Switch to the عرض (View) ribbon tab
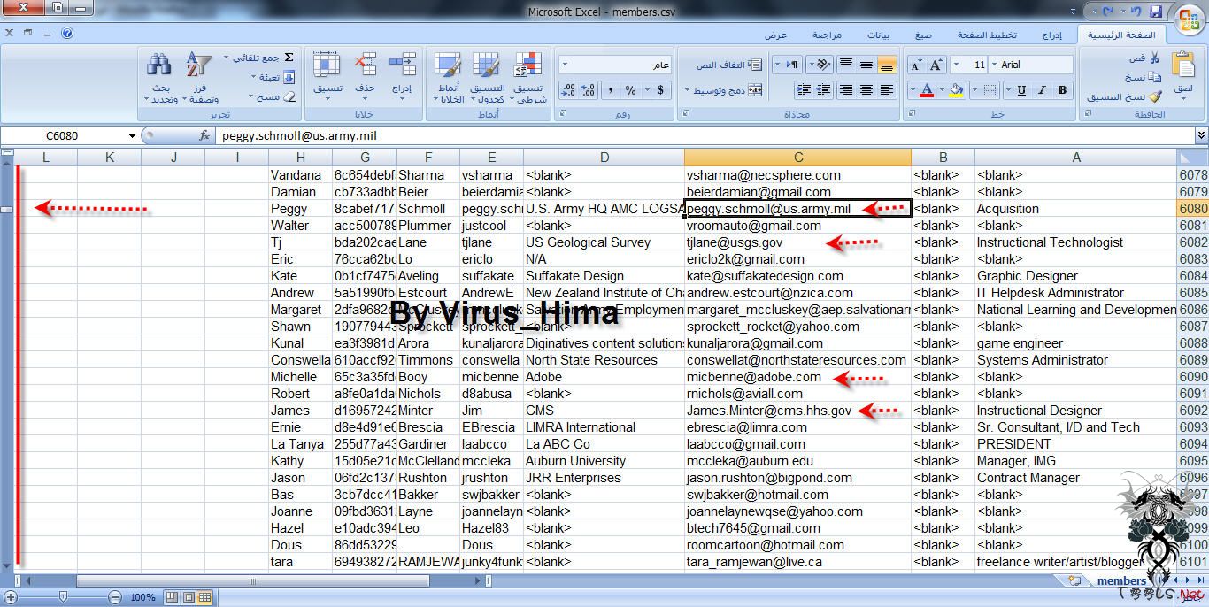Screen dimensions: 1209x607 point(776,35)
